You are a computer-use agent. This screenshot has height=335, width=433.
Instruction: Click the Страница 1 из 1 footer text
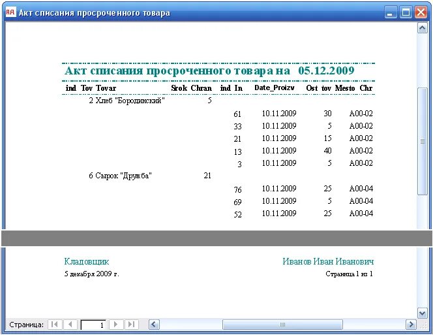pos(349,274)
